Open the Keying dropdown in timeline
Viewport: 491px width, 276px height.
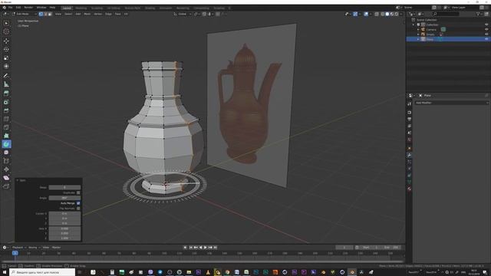point(34,248)
